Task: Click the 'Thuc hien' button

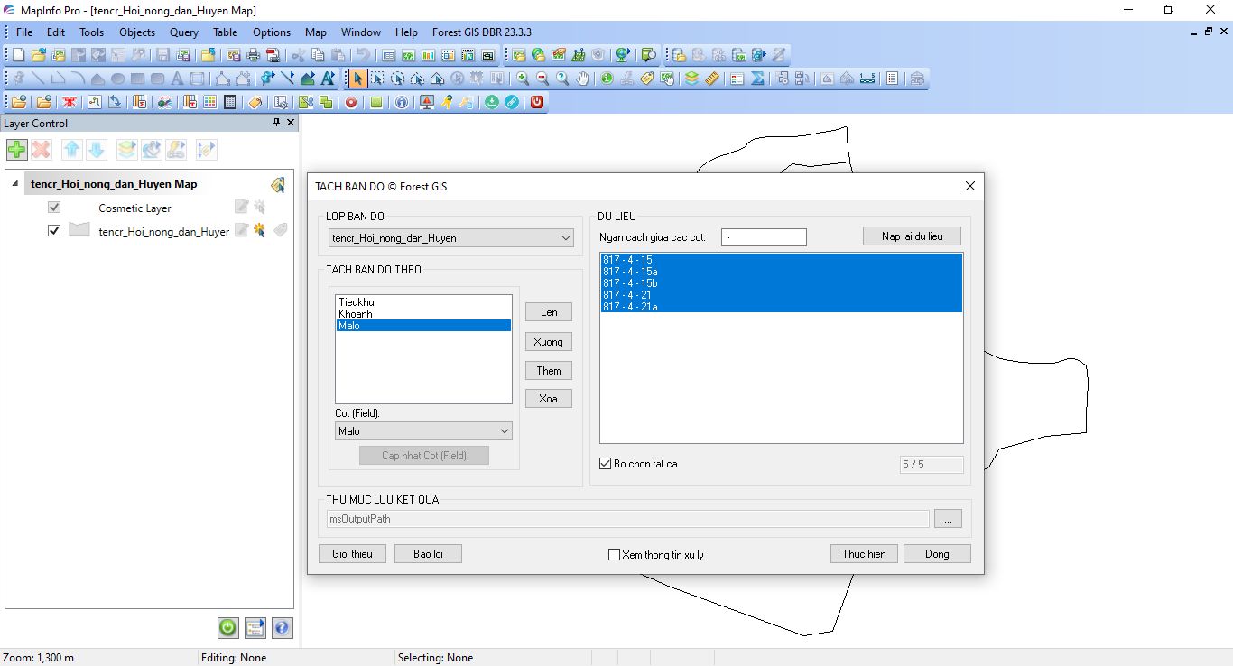Action: point(863,554)
